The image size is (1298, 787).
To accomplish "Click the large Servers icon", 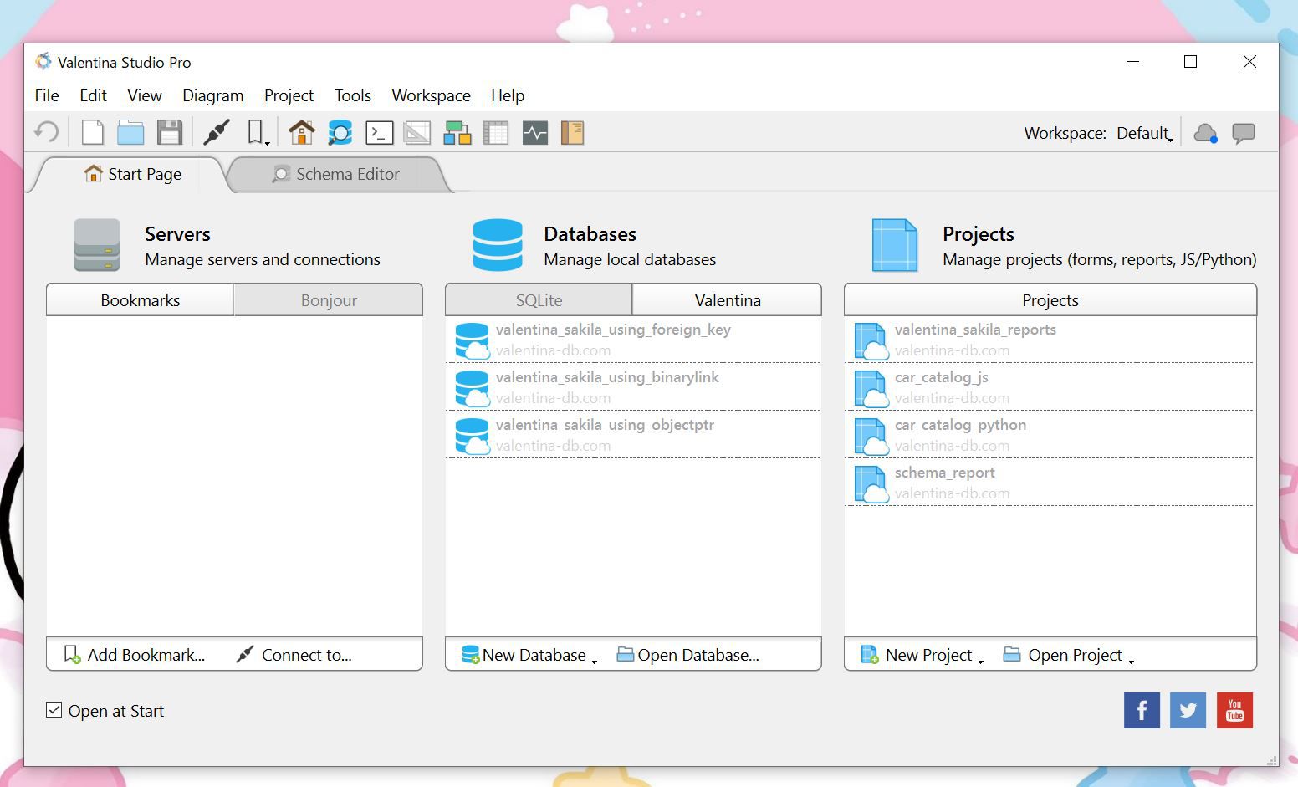I will coord(97,245).
